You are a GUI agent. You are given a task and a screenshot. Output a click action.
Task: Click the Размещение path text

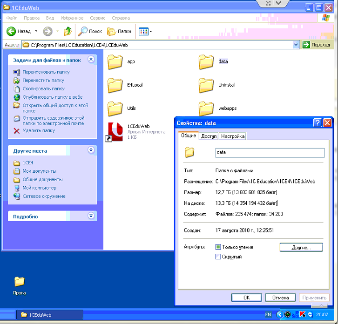[265, 182]
